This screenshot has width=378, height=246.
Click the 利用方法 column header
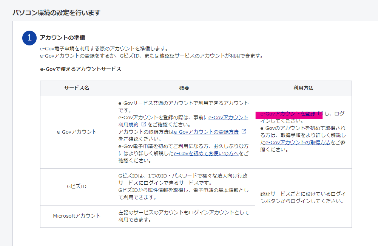pos(303,88)
